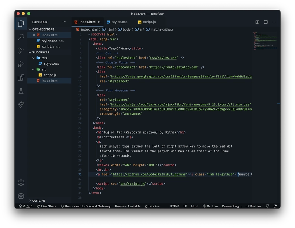Click line number 22 in gutter
The image size is (295, 228).
click(80, 132)
